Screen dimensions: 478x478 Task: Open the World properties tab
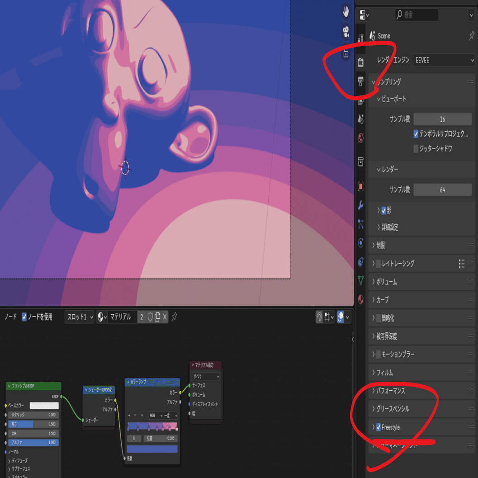360,138
